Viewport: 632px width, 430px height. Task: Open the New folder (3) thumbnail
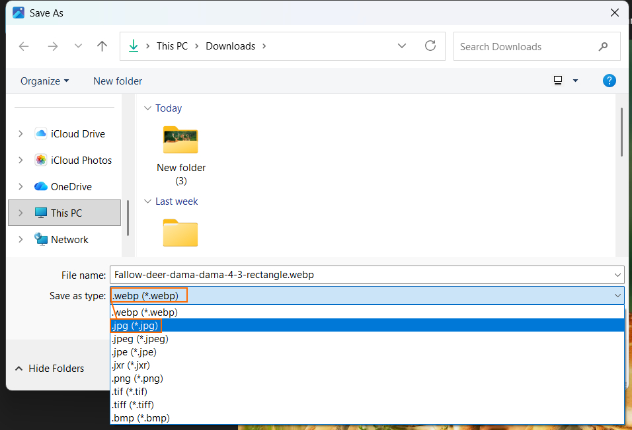[180, 140]
